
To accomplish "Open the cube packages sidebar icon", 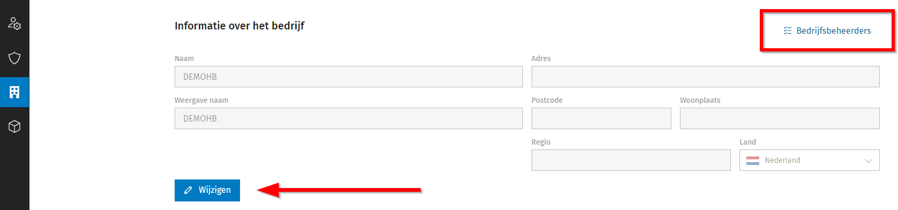I will coord(14,126).
